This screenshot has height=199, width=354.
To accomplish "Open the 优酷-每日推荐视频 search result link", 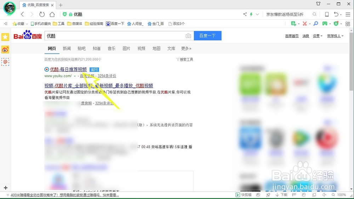I will 68,69.
